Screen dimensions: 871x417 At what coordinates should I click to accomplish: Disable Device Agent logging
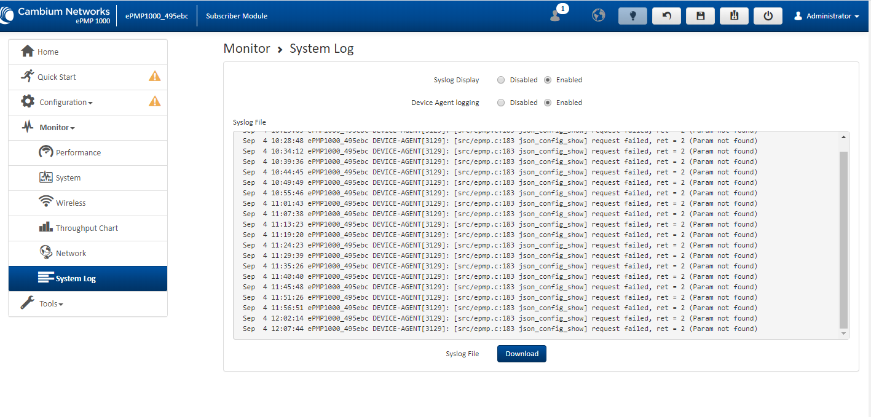point(501,103)
